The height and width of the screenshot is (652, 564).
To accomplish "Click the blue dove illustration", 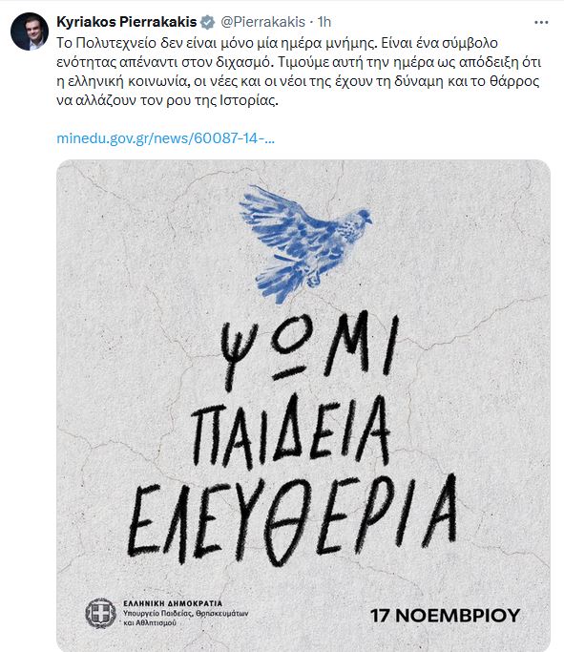I will click(x=305, y=243).
